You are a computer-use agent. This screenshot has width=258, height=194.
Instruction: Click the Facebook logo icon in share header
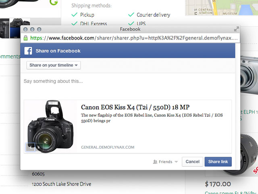click(x=28, y=51)
